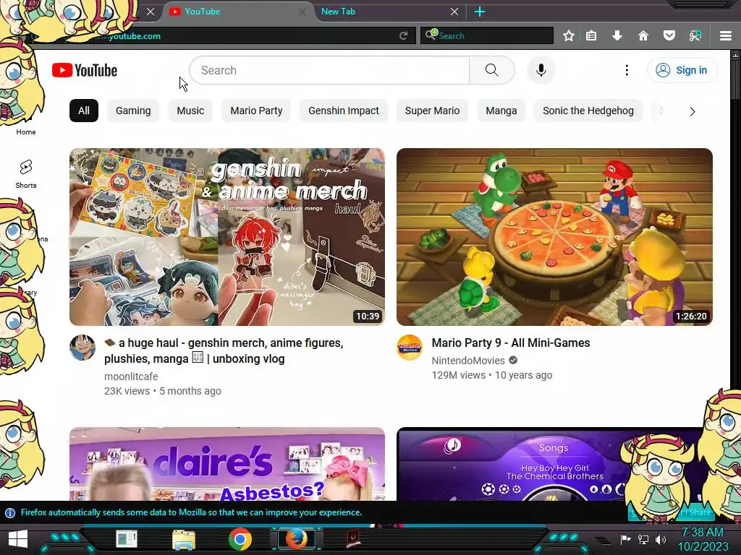Open a new tab with plus button
Screen dimensions: 741x555
(480, 12)
